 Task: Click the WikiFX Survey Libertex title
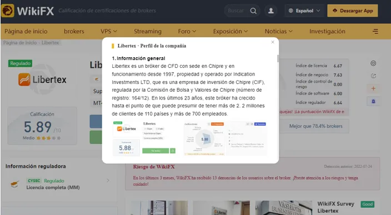(335, 207)
